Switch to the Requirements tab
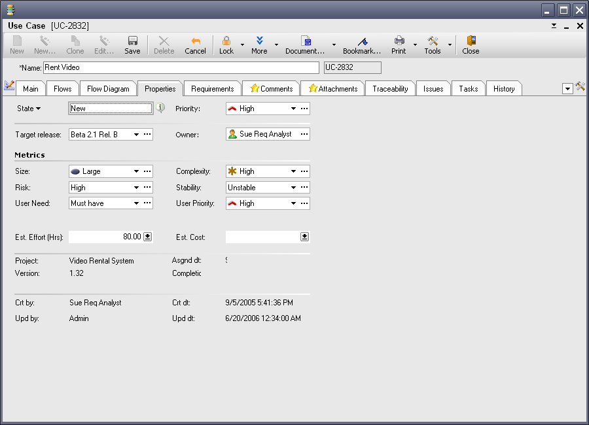Image resolution: width=589 pixels, height=425 pixels. [x=212, y=89]
